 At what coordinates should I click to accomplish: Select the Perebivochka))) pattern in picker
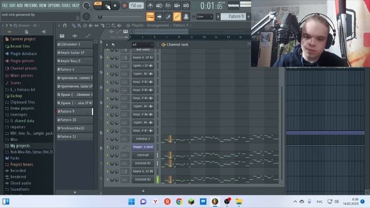click(75, 128)
